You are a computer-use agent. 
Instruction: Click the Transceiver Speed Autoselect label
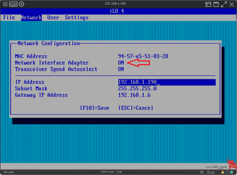[56, 69]
